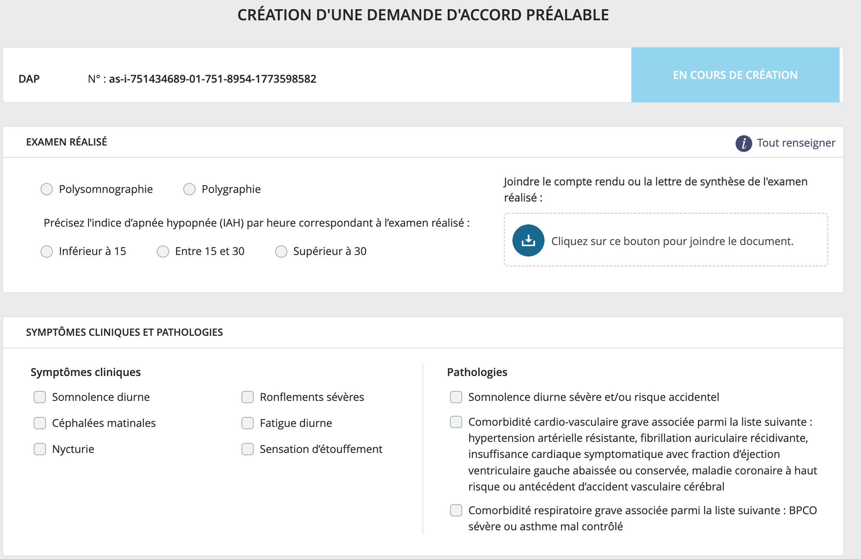Check the Comorbidité respiratoire grave pathology

(456, 510)
